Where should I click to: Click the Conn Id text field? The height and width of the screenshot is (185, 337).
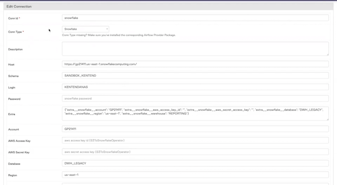(195, 18)
